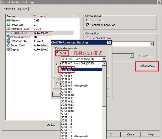Click the USB Controller icon
162x139 pixels.
pyautogui.click(x=8, y=41)
